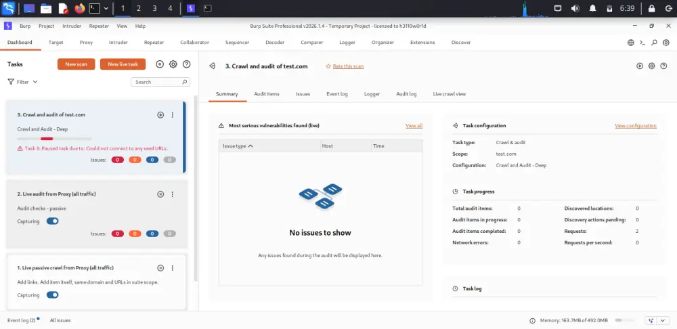Expand the dropdown next to the AI icon
677x329 pixels.
coord(663,321)
